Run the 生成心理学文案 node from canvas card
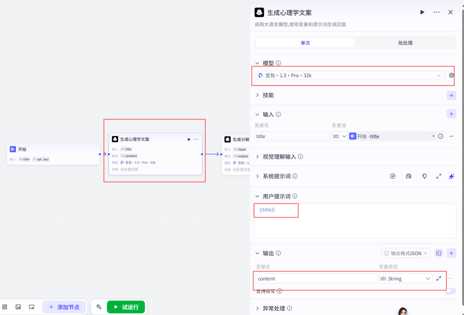The height and width of the screenshot is (315, 464). point(189,139)
